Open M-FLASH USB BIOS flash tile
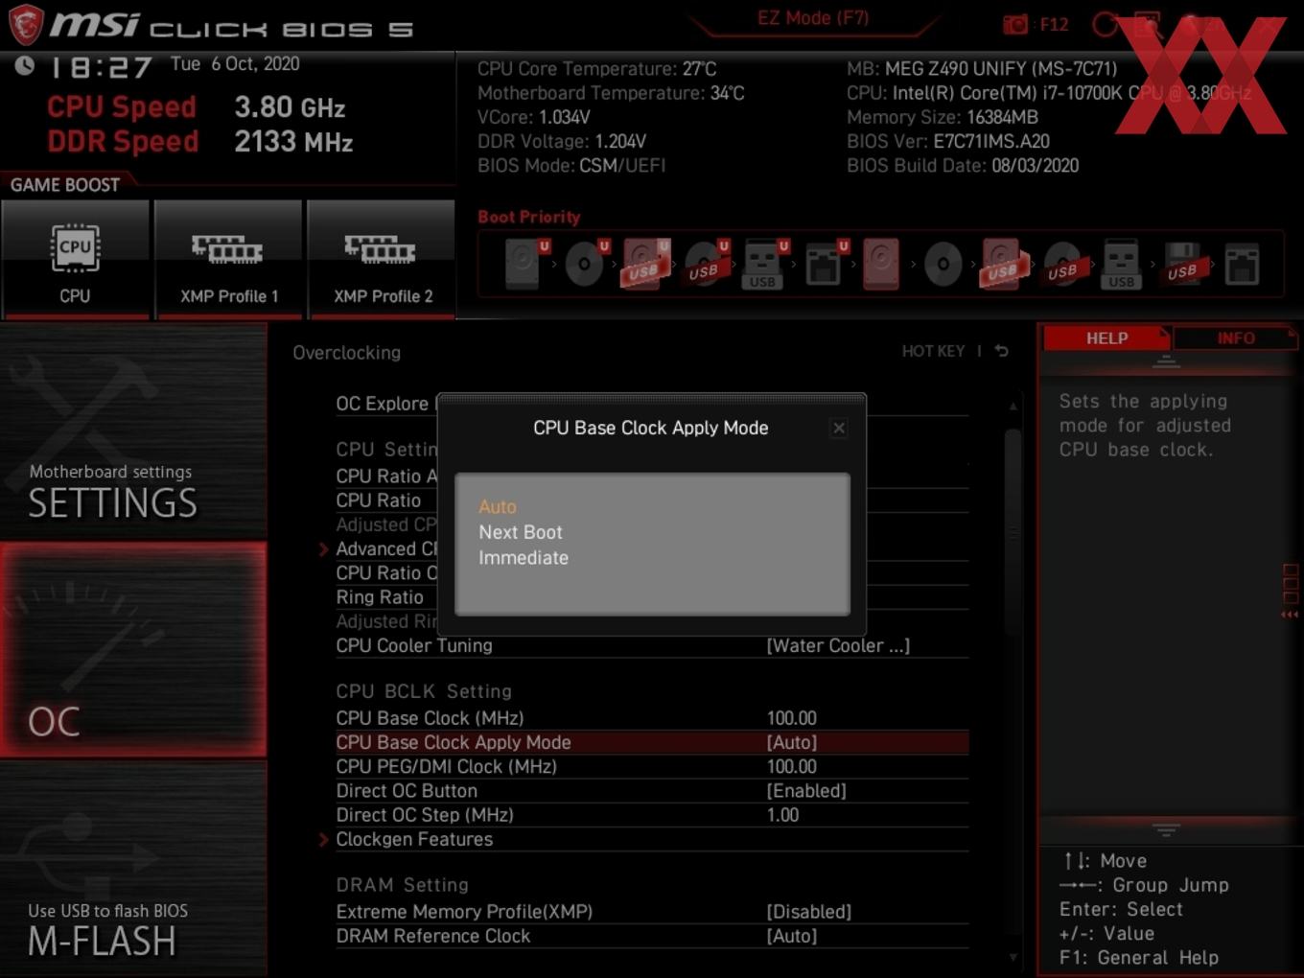This screenshot has height=978, width=1304. coord(133,870)
